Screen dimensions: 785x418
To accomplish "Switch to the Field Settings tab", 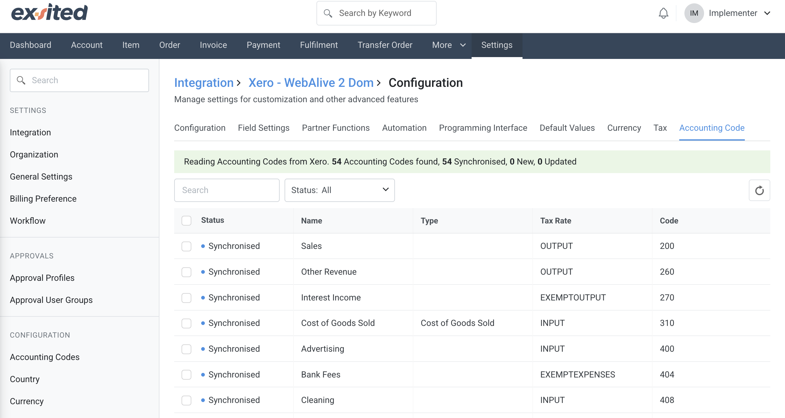I will point(263,128).
